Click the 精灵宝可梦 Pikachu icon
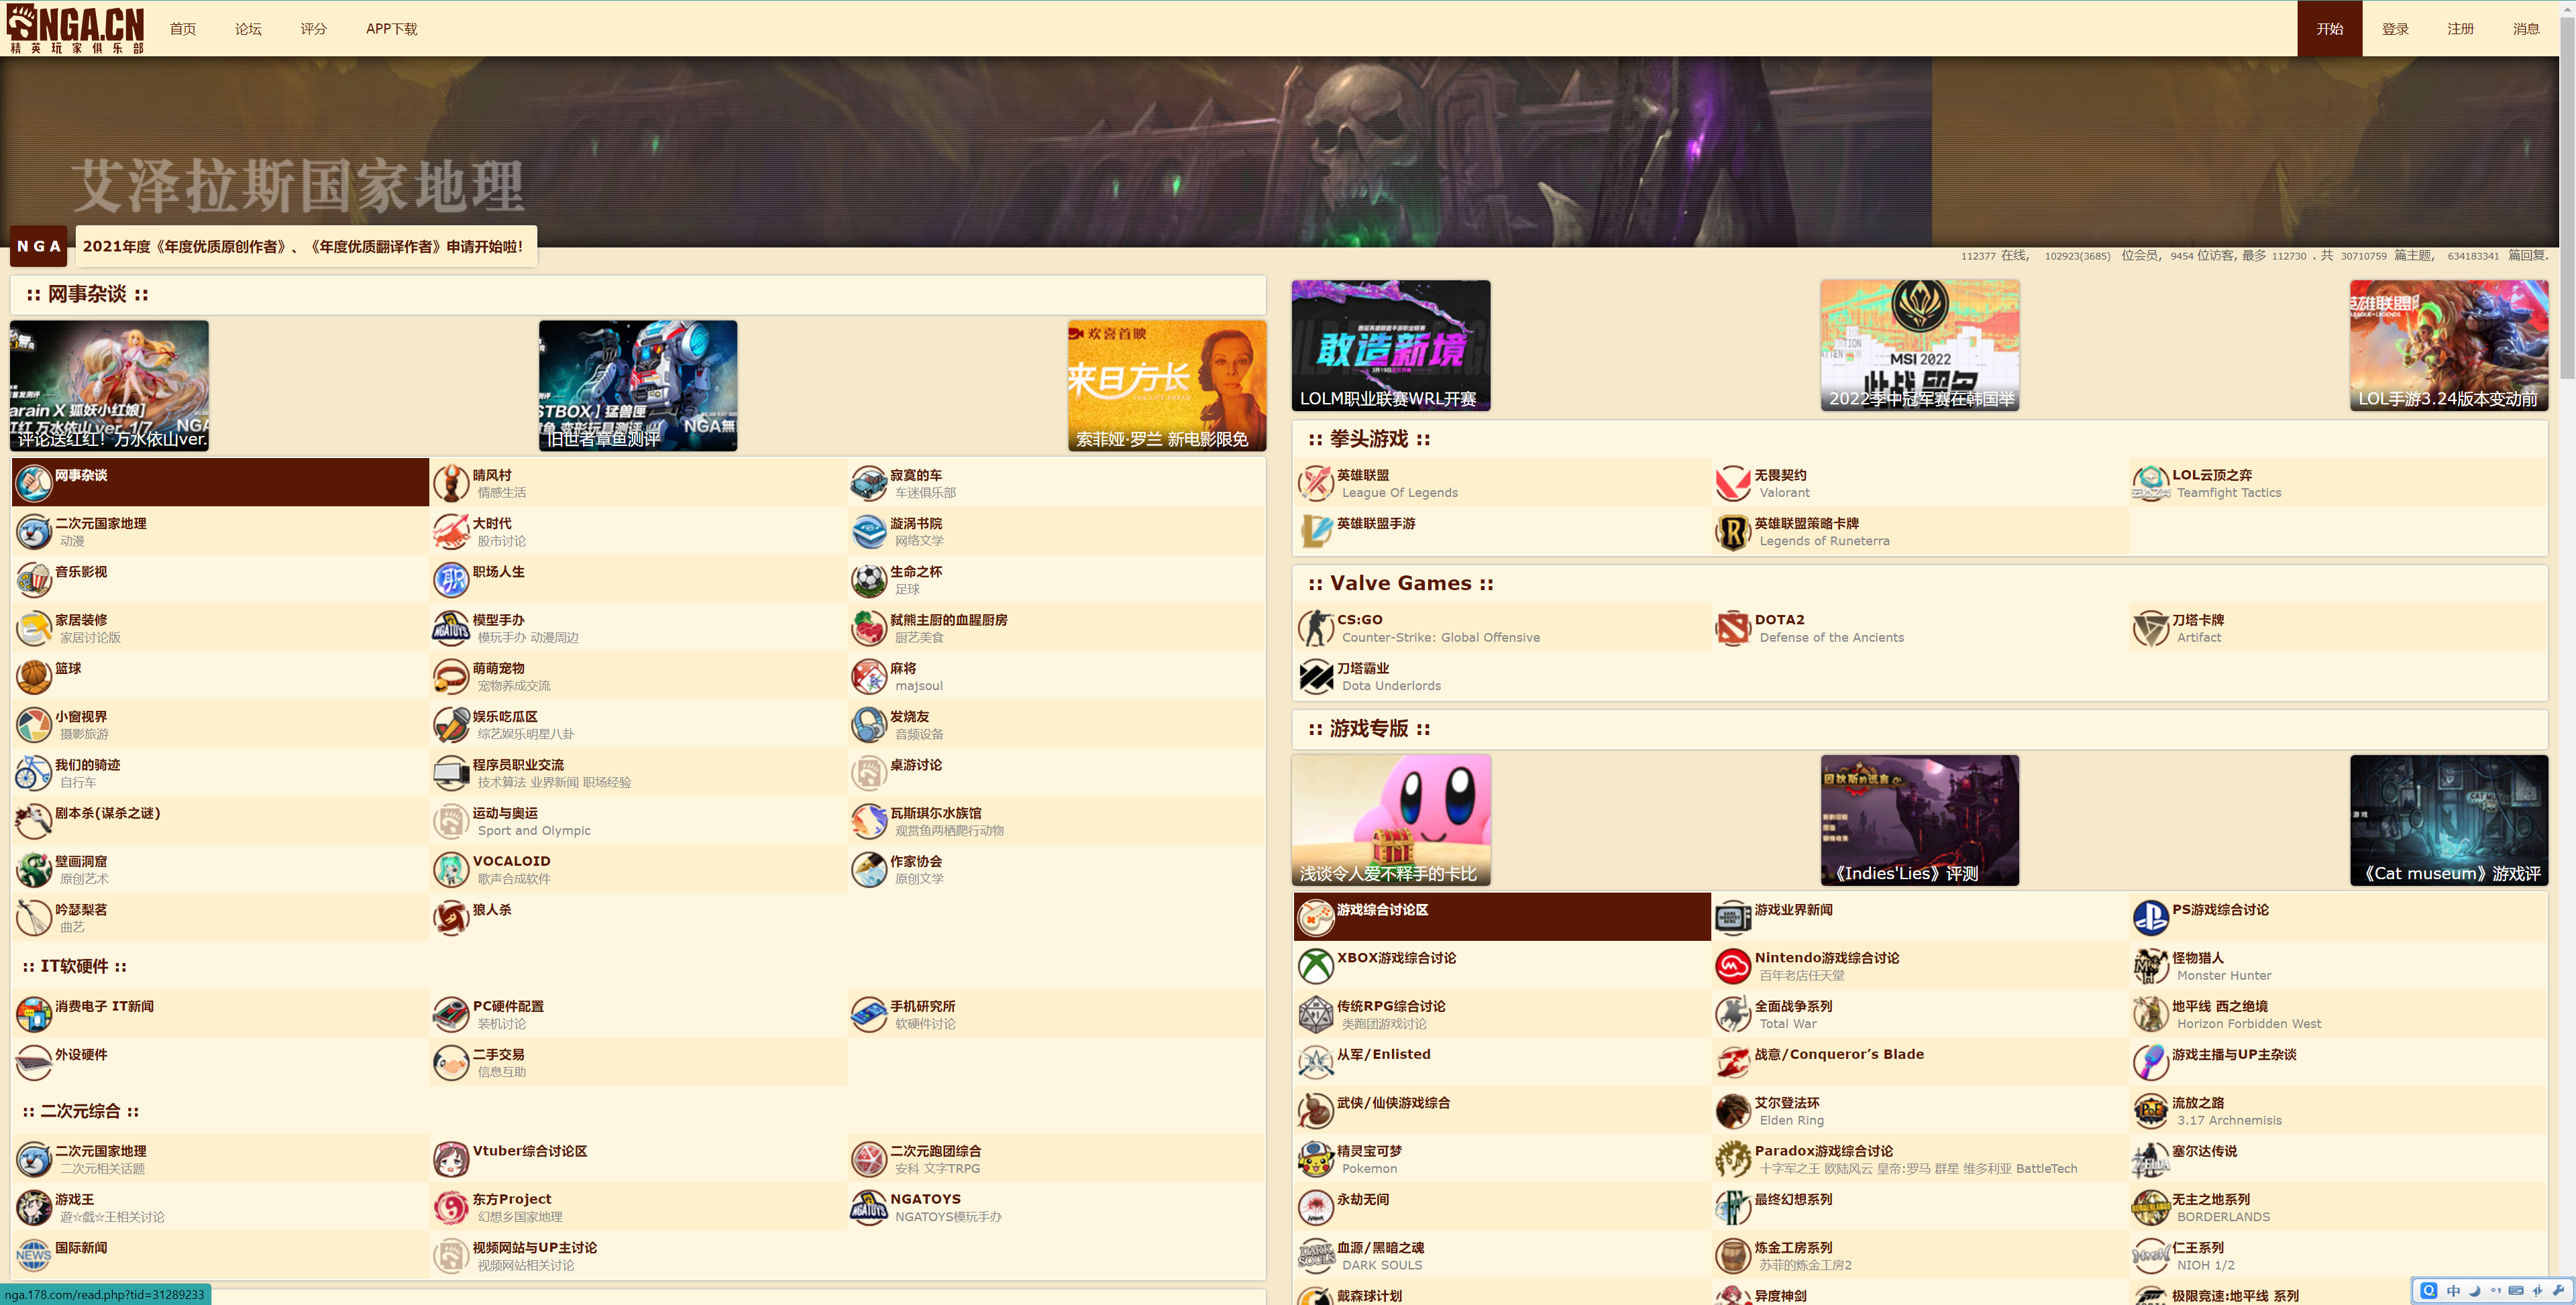This screenshot has height=1305, width=2576. [x=1316, y=1159]
